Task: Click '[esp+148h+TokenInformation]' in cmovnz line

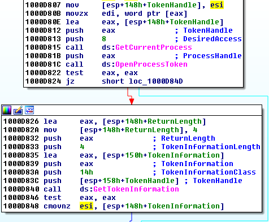Action: click(x=163, y=206)
